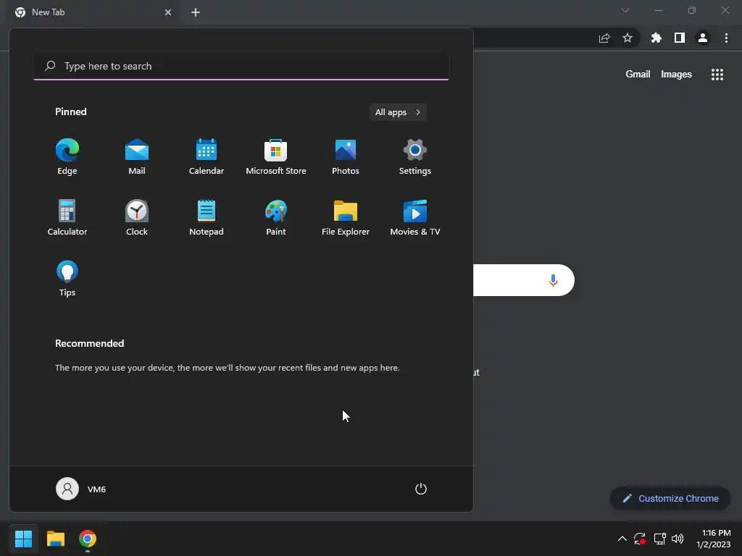Open File Explorer from pinned apps
Image resolution: width=742 pixels, height=556 pixels.
pos(346,217)
